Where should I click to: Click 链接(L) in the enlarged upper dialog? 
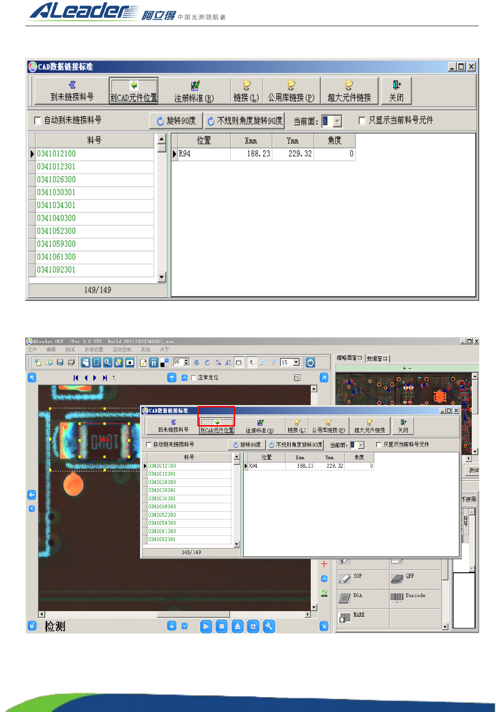pyautogui.click(x=246, y=91)
